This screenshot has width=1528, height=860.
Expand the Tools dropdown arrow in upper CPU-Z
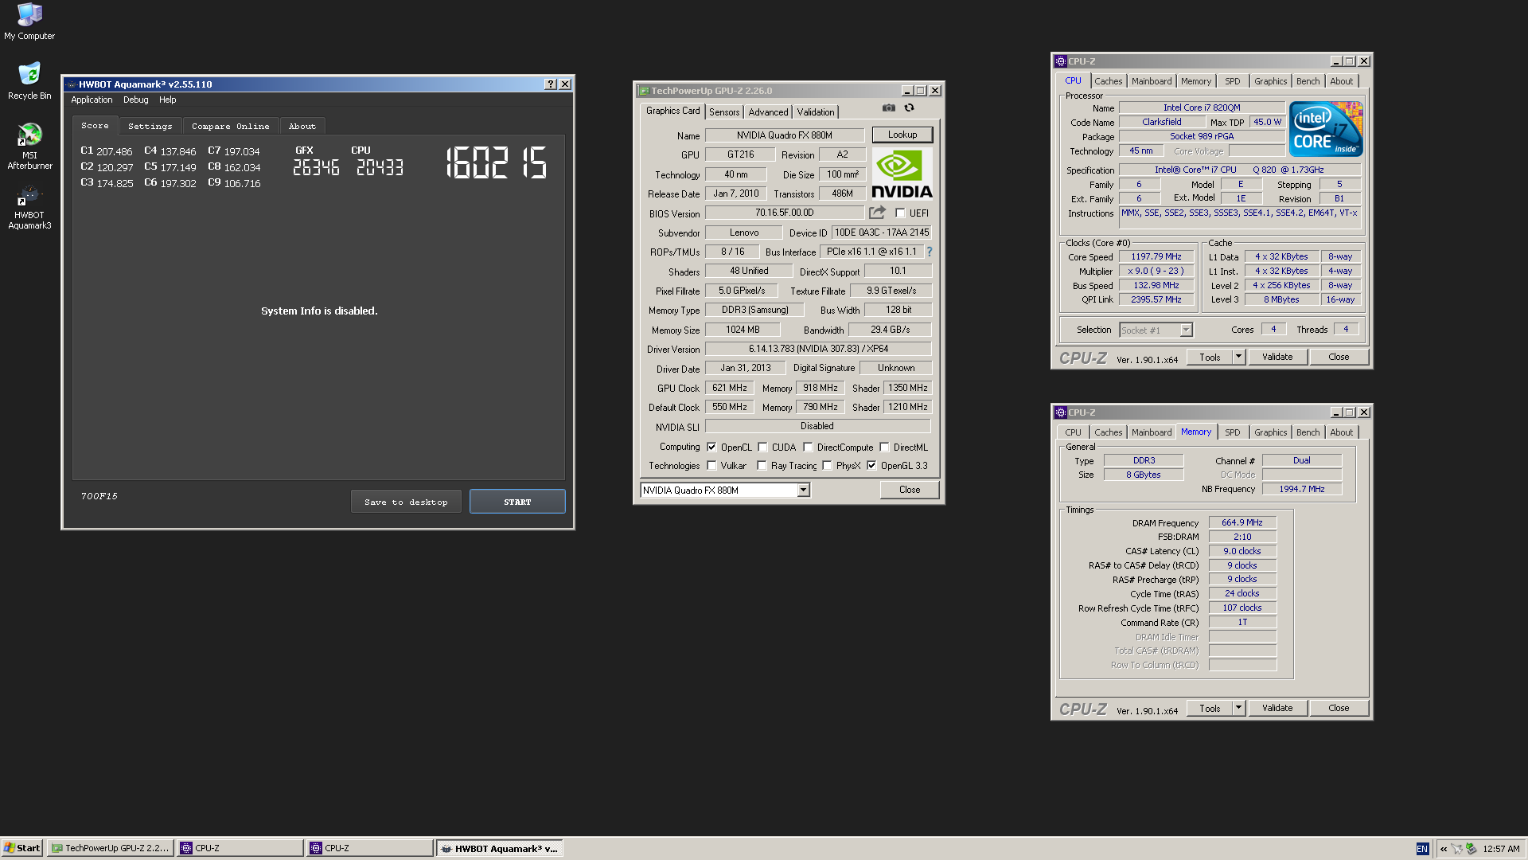(1238, 358)
